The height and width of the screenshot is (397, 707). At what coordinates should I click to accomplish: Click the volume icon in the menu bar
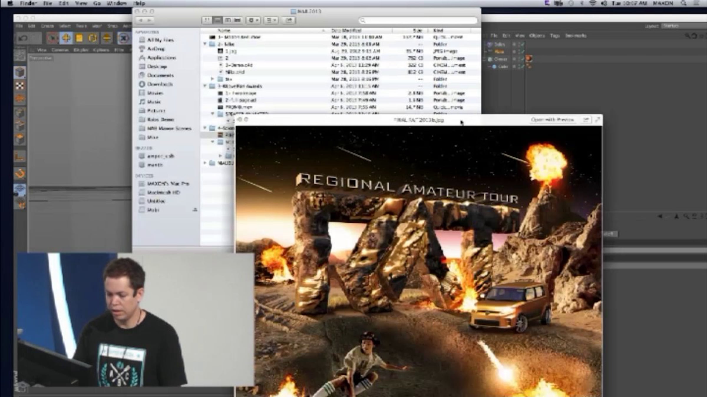(604, 3)
